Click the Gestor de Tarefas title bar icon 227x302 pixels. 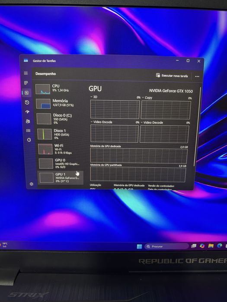pos(26,60)
